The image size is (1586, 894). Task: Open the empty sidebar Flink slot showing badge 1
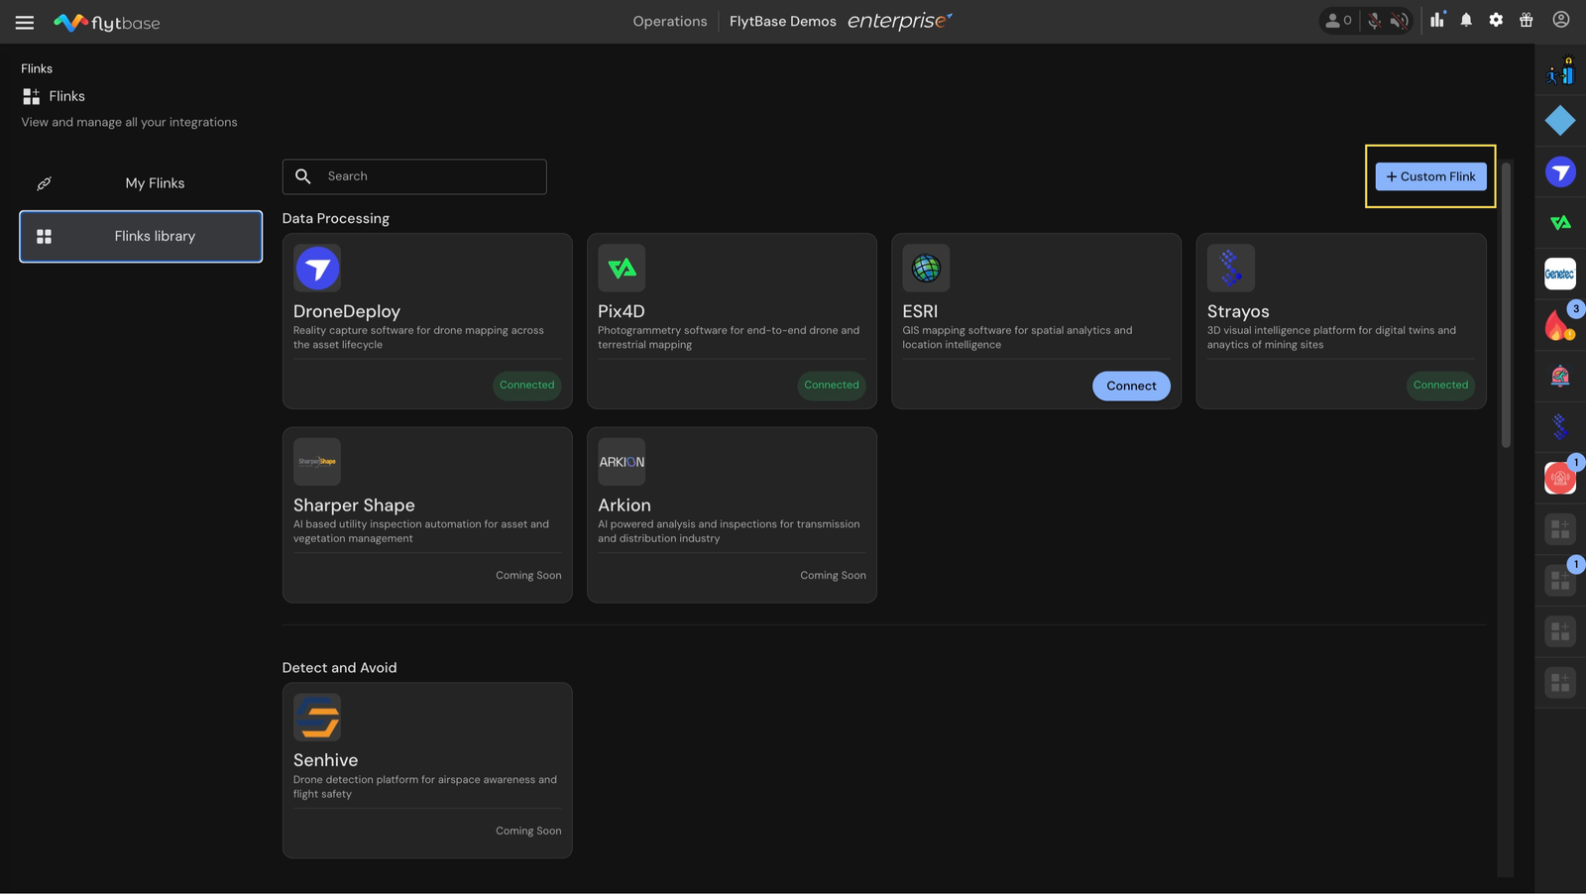(x=1560, y=580)
